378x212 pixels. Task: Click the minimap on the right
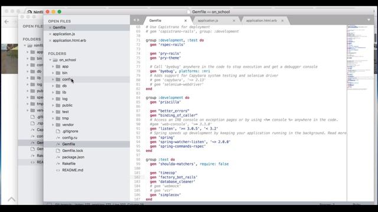(360, 58)
